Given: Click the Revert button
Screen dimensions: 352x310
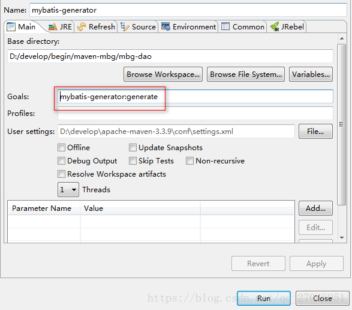Looking at the screenshot, I should pyautogui.click(x=258, y=263).
